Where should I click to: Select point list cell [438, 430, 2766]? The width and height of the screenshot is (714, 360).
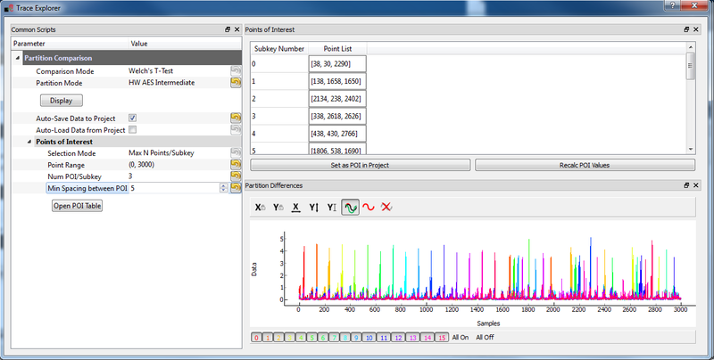tap(337, 134)
